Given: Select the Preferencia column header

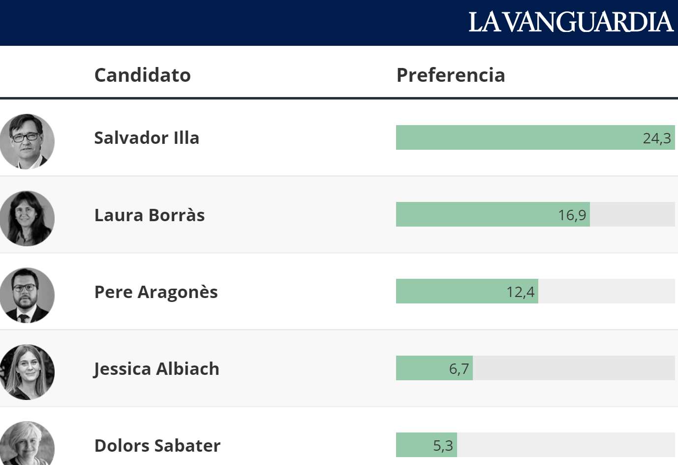Looking at the screenshot, I should click(x=450, y=75).
